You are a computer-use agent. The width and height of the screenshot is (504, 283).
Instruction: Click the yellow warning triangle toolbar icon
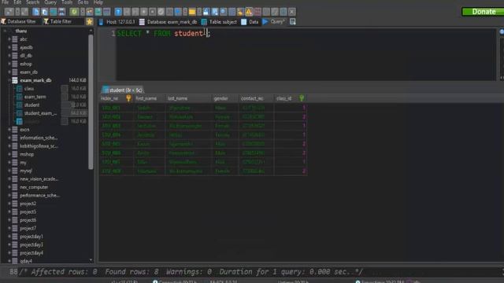pos(249,12)
